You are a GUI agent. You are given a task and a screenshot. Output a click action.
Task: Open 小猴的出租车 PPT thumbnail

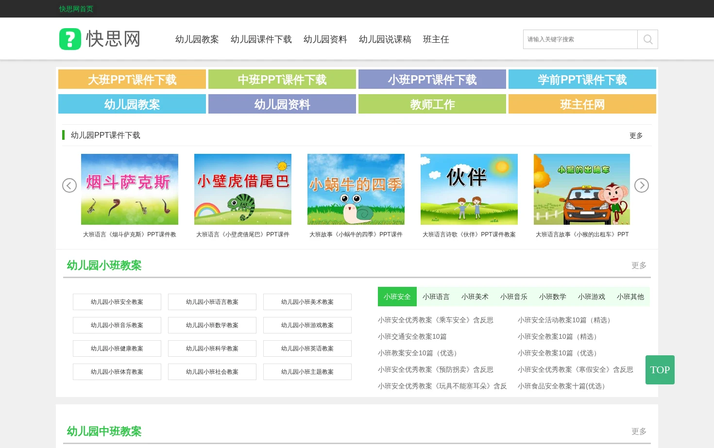582,189
